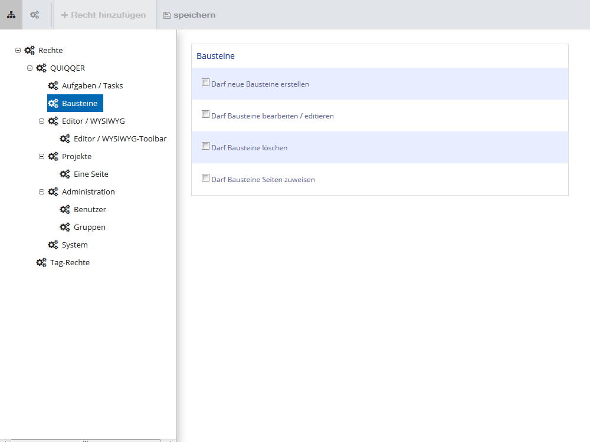Viewport: 590px width, 442px height.
Task: Open the sitemap tree view icon
Action: 11,15
